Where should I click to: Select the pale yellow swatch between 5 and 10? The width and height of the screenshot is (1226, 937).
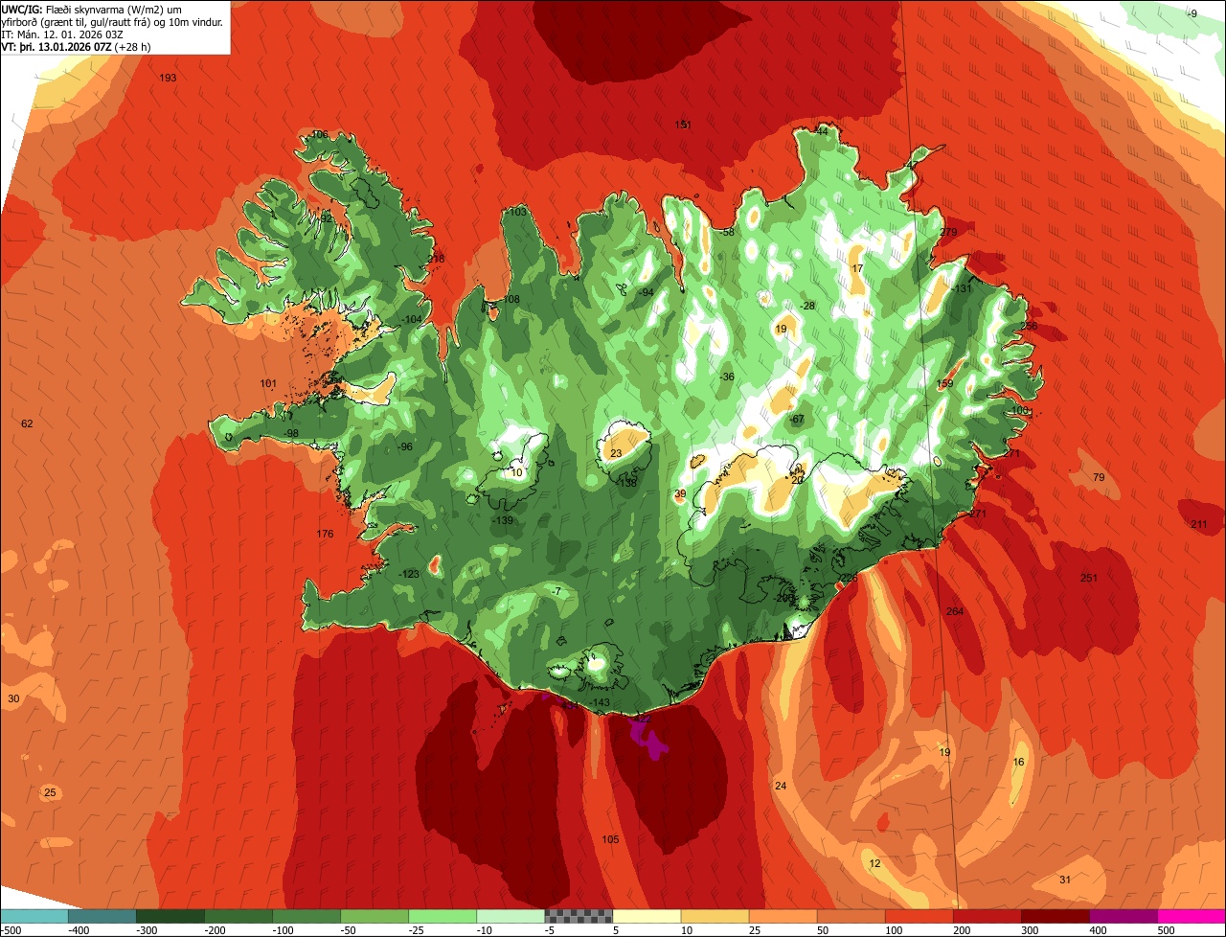(647, 916)
